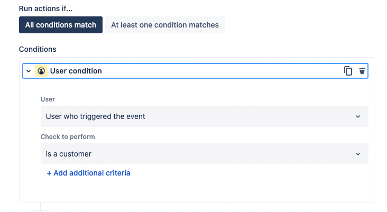Duplicate the User condition with copy icon
Viewport: 387px width, 212px height.
click(348, 71)
